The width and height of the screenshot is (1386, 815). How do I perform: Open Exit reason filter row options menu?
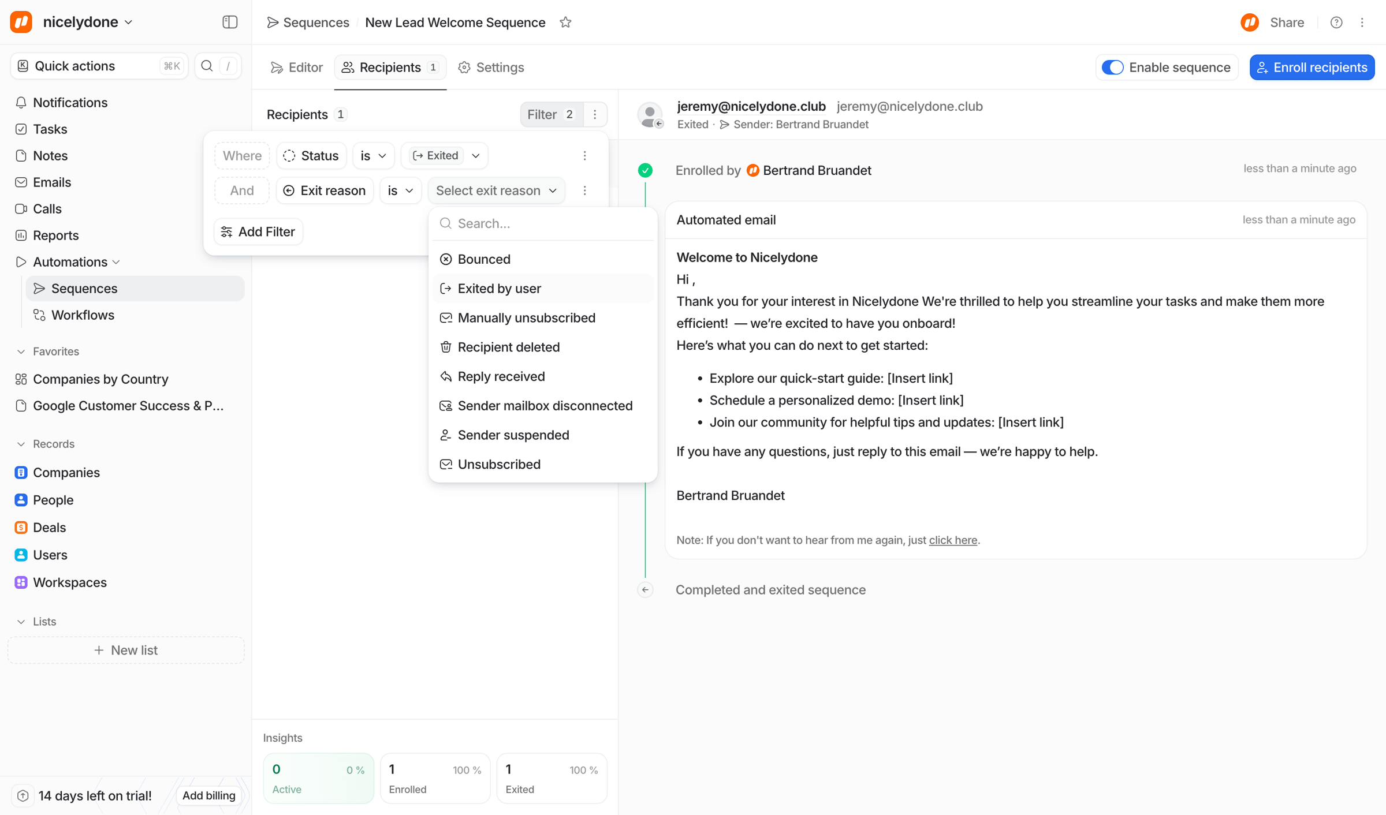click(x=584, y=190)
